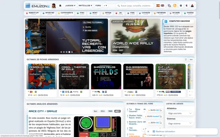Open the msx zone tab
The width and height of the screenshot is (220, 137).
coord(81,13)
